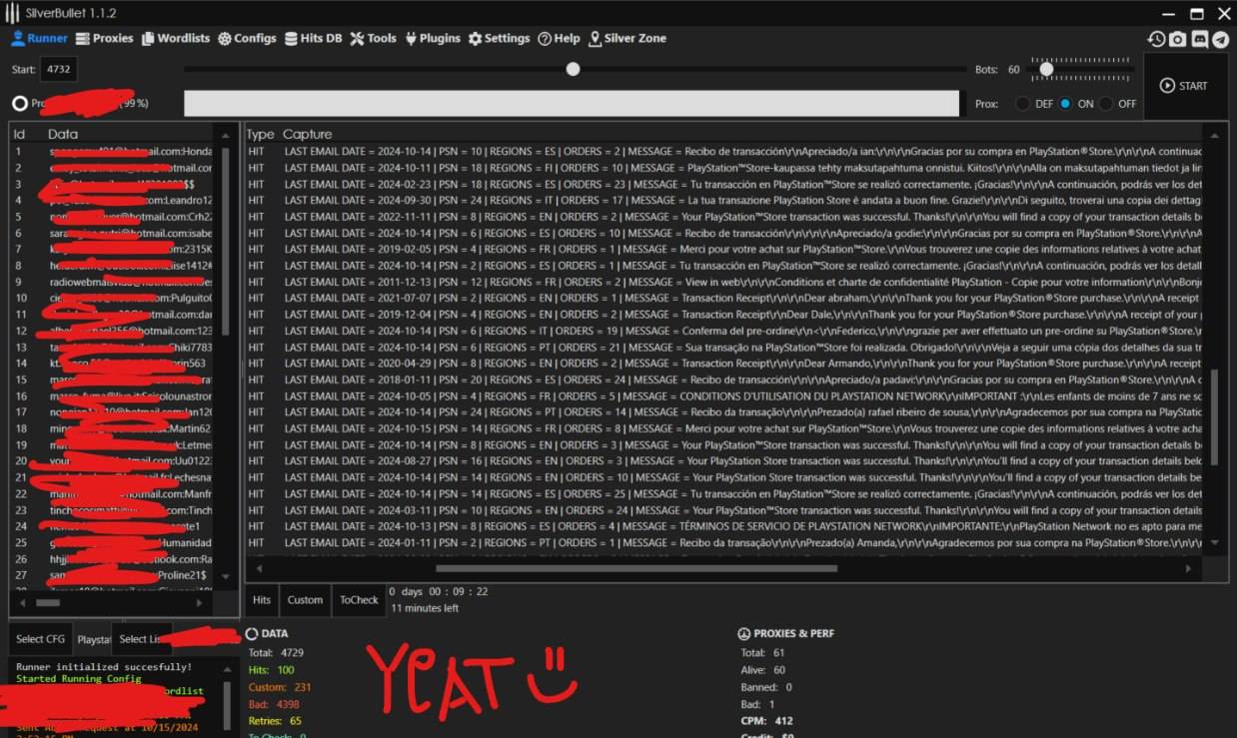Open the run history clock icon
Viewport: 1237px width, 738px height.
point(1156,39)
